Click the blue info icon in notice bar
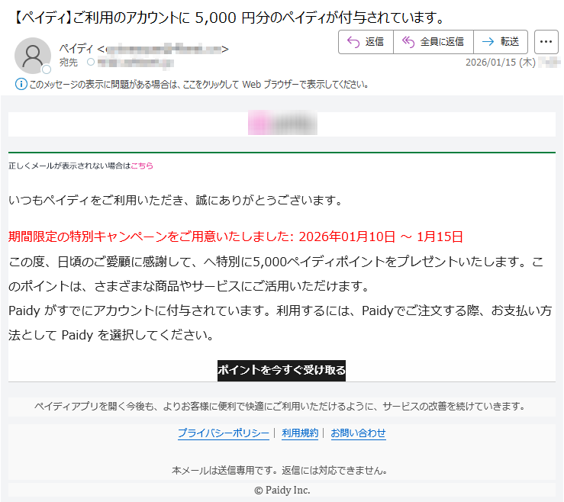Viewport: 564px width, 502px height. tap(21, 84)
